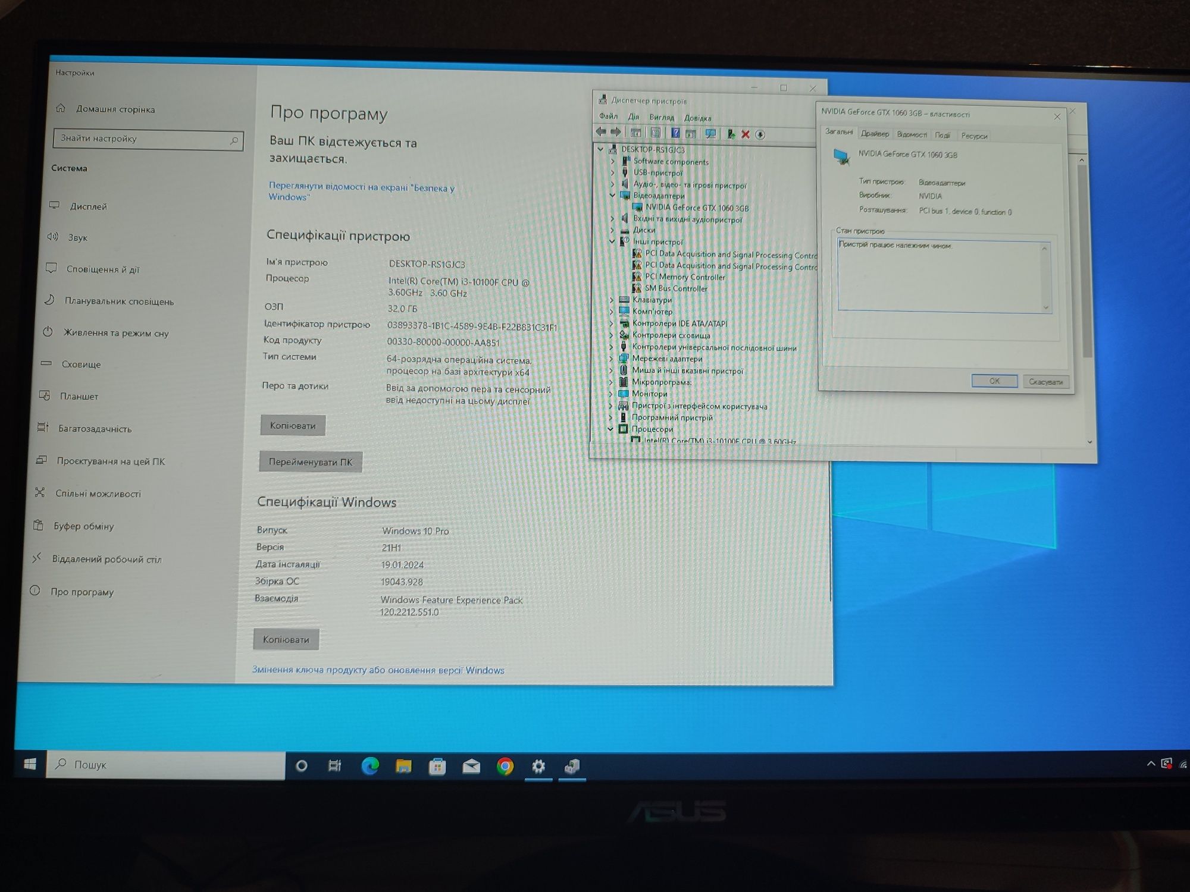Click Копіювати under Windows specifications
Image resolution: width=1190 pixels, height=892 pixels.
(x=286, y=639)
